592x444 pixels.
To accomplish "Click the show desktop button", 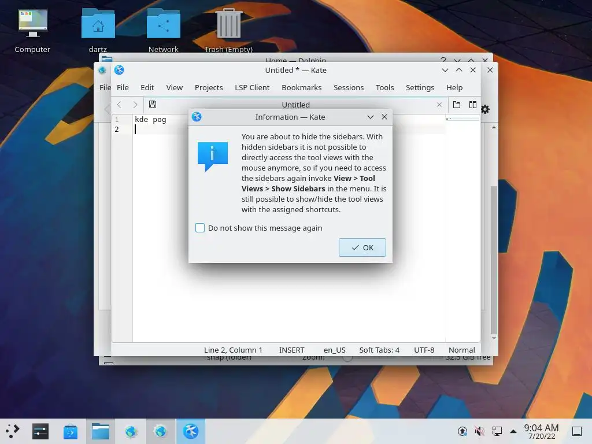I will pyautogui.click(x=577, y=431).
